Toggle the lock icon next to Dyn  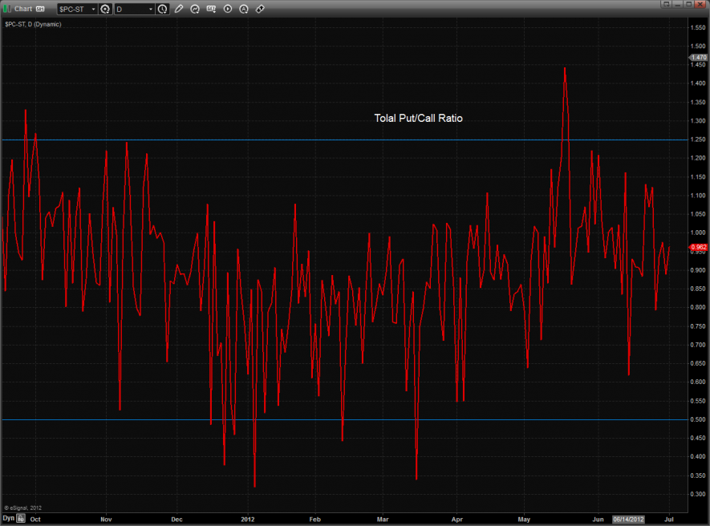22,519
